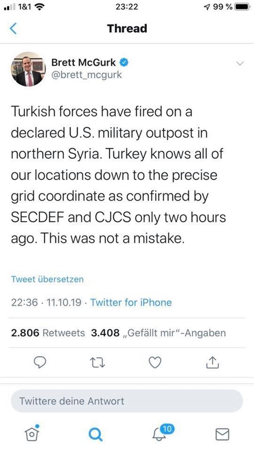Image resolution: width=254 pixels, height=451 pixels.
Task: View the 2.806 Retweets list
Action: (x=48, y=333)
